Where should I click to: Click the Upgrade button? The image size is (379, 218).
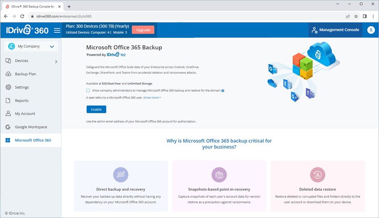point(143,30)
